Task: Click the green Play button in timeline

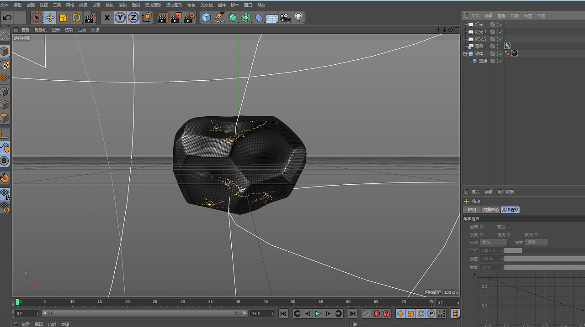Action: (318, 313)
